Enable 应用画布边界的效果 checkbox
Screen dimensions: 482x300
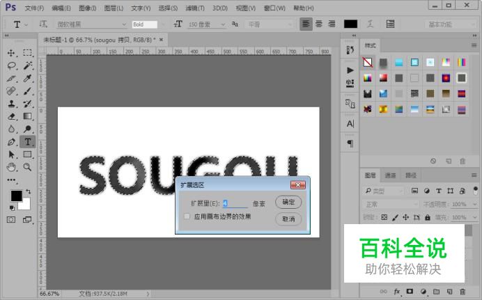[187, 216]
